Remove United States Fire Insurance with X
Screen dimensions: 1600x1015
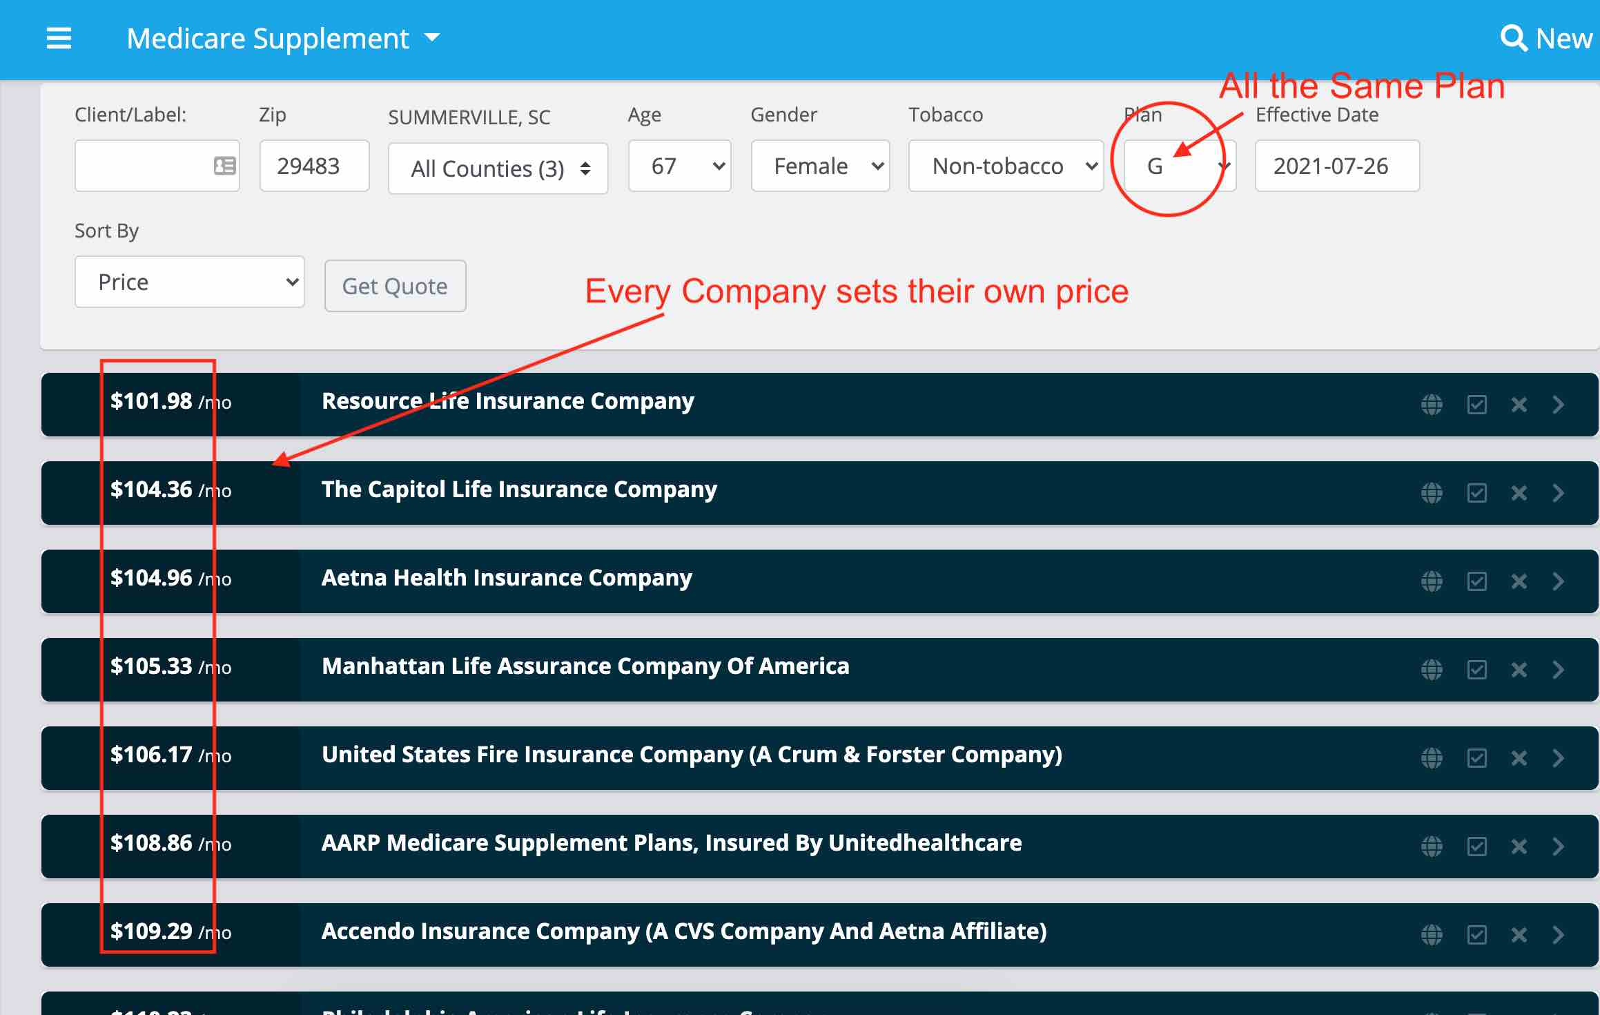(x=1519, y=758)
